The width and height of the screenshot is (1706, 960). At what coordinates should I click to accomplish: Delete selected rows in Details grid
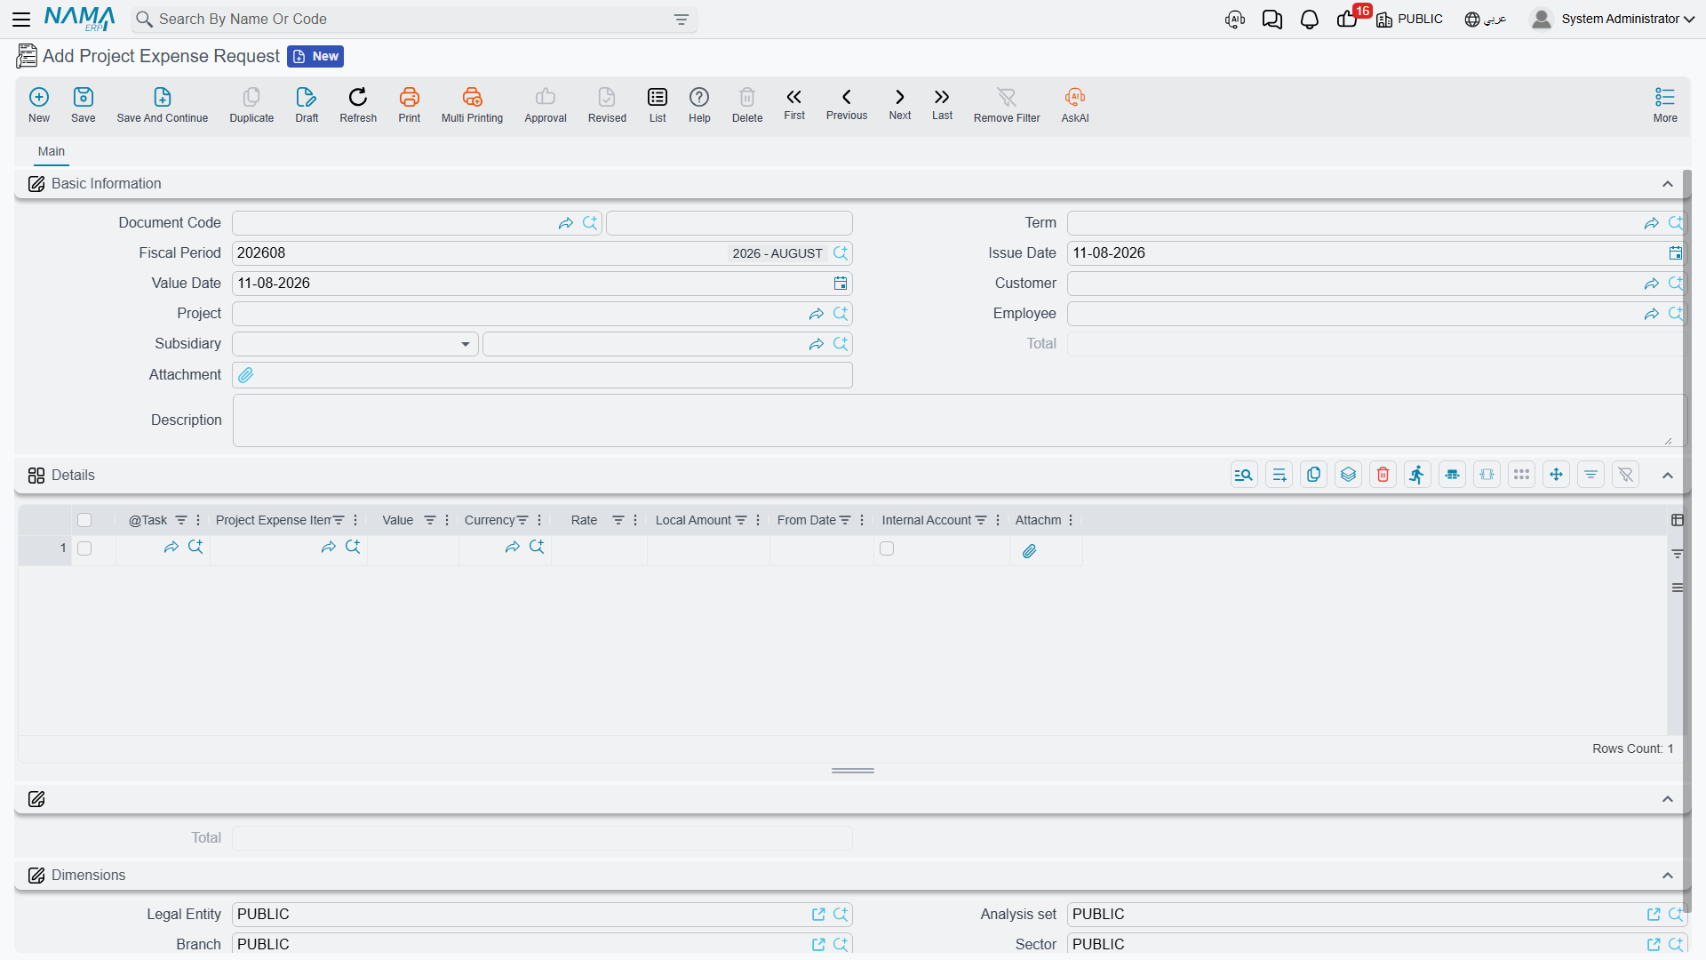[1383, 475]
